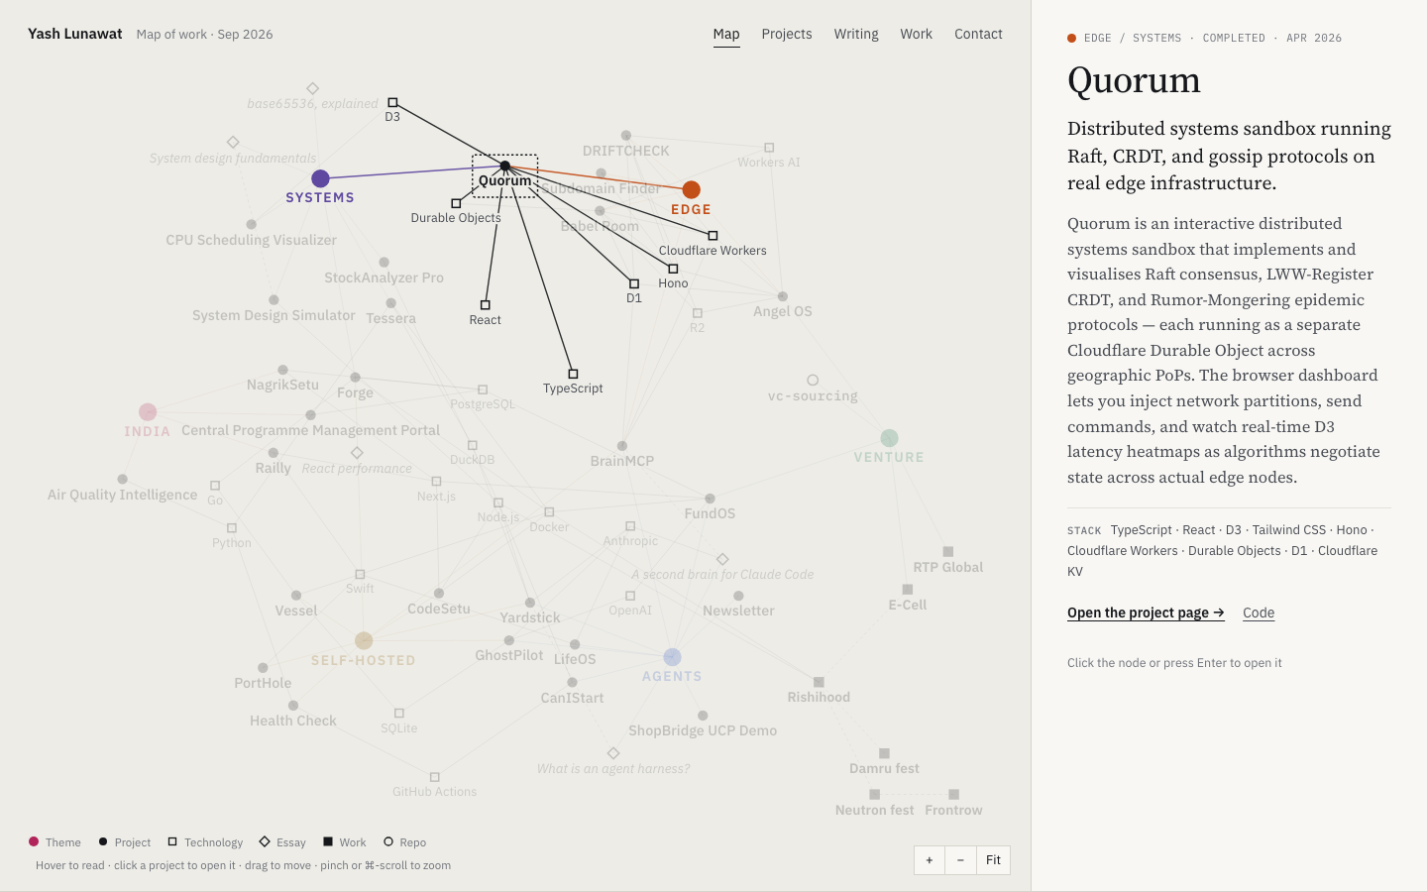Select the Cloudflare Workers technology node

click(713, 236)
